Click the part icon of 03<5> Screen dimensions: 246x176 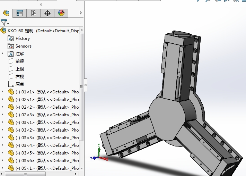tap(11, 153)
